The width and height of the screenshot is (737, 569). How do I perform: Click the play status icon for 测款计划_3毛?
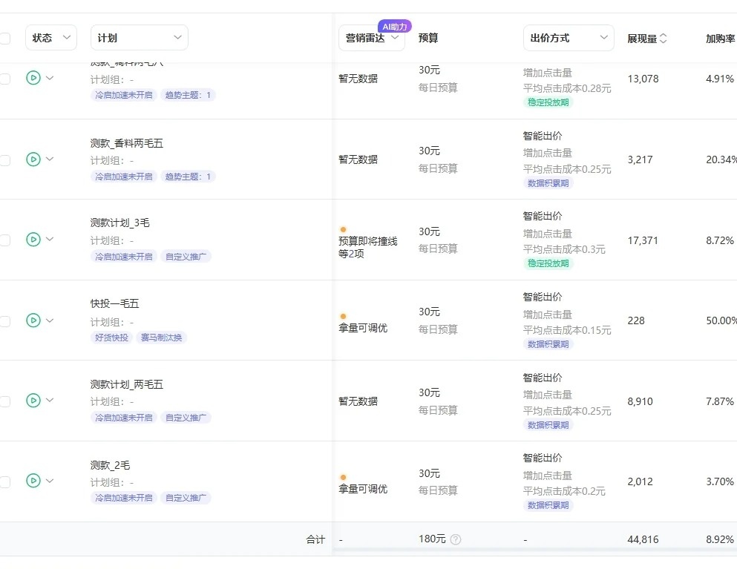tap(33, 239)
